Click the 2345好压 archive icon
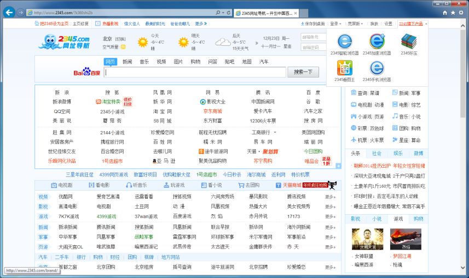The height and width of the screenshot is (278, 469). pos(408,42)
